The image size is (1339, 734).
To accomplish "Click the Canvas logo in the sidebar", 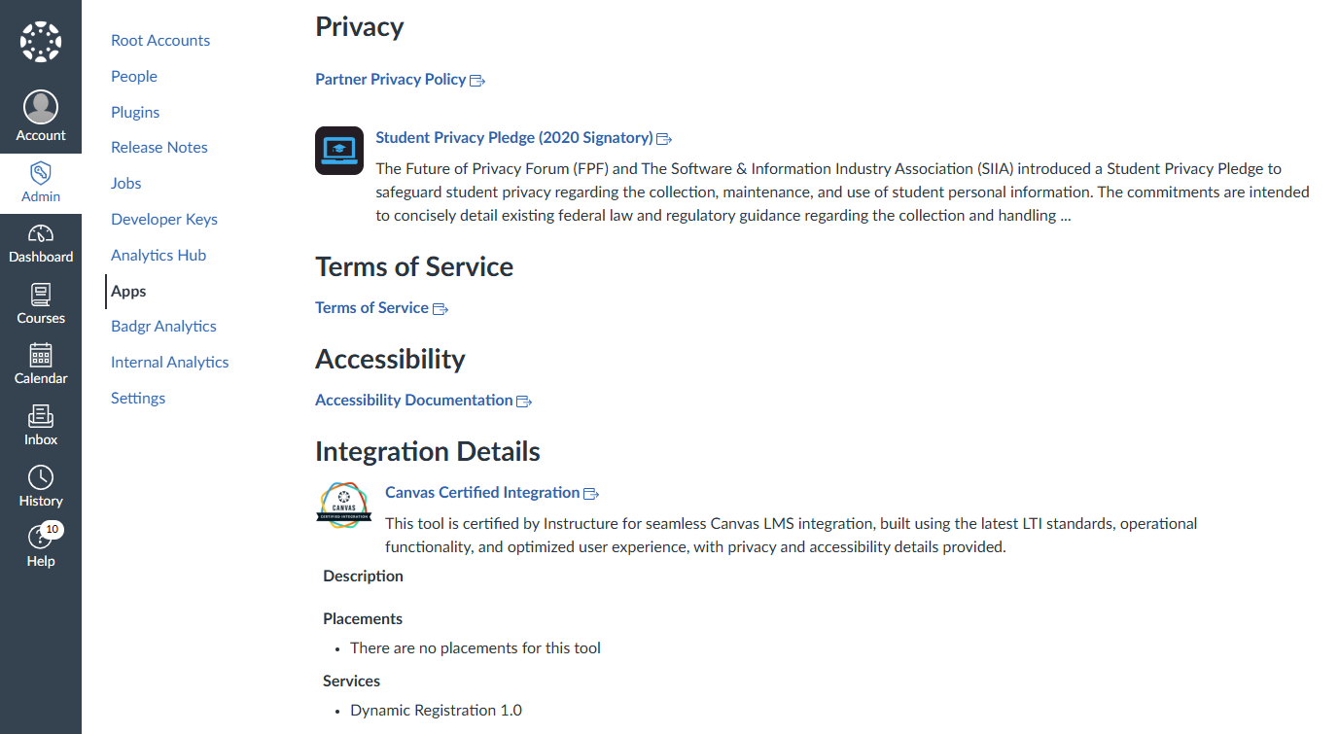I will [41, 42].
